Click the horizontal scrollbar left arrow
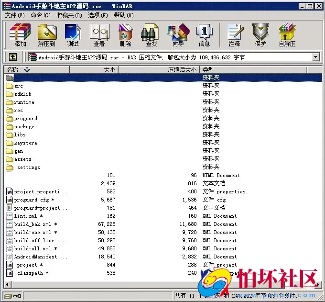The height and width of the screenshot is (302, 325). pyautogui.click(x=8, y=284)
